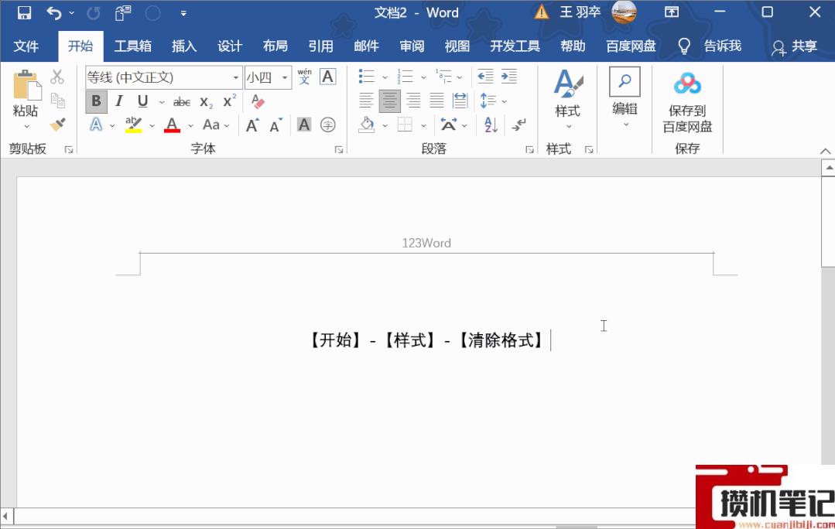Open Paragraph dialog launcher

pyautogui.click(x=529, y=149)
